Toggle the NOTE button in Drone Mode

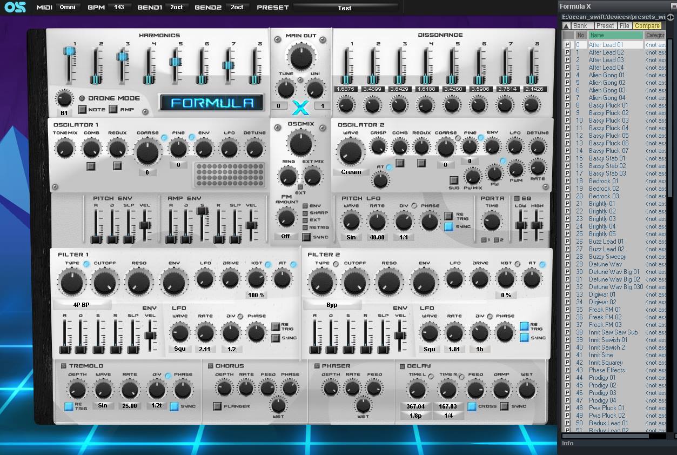point(82,110)
